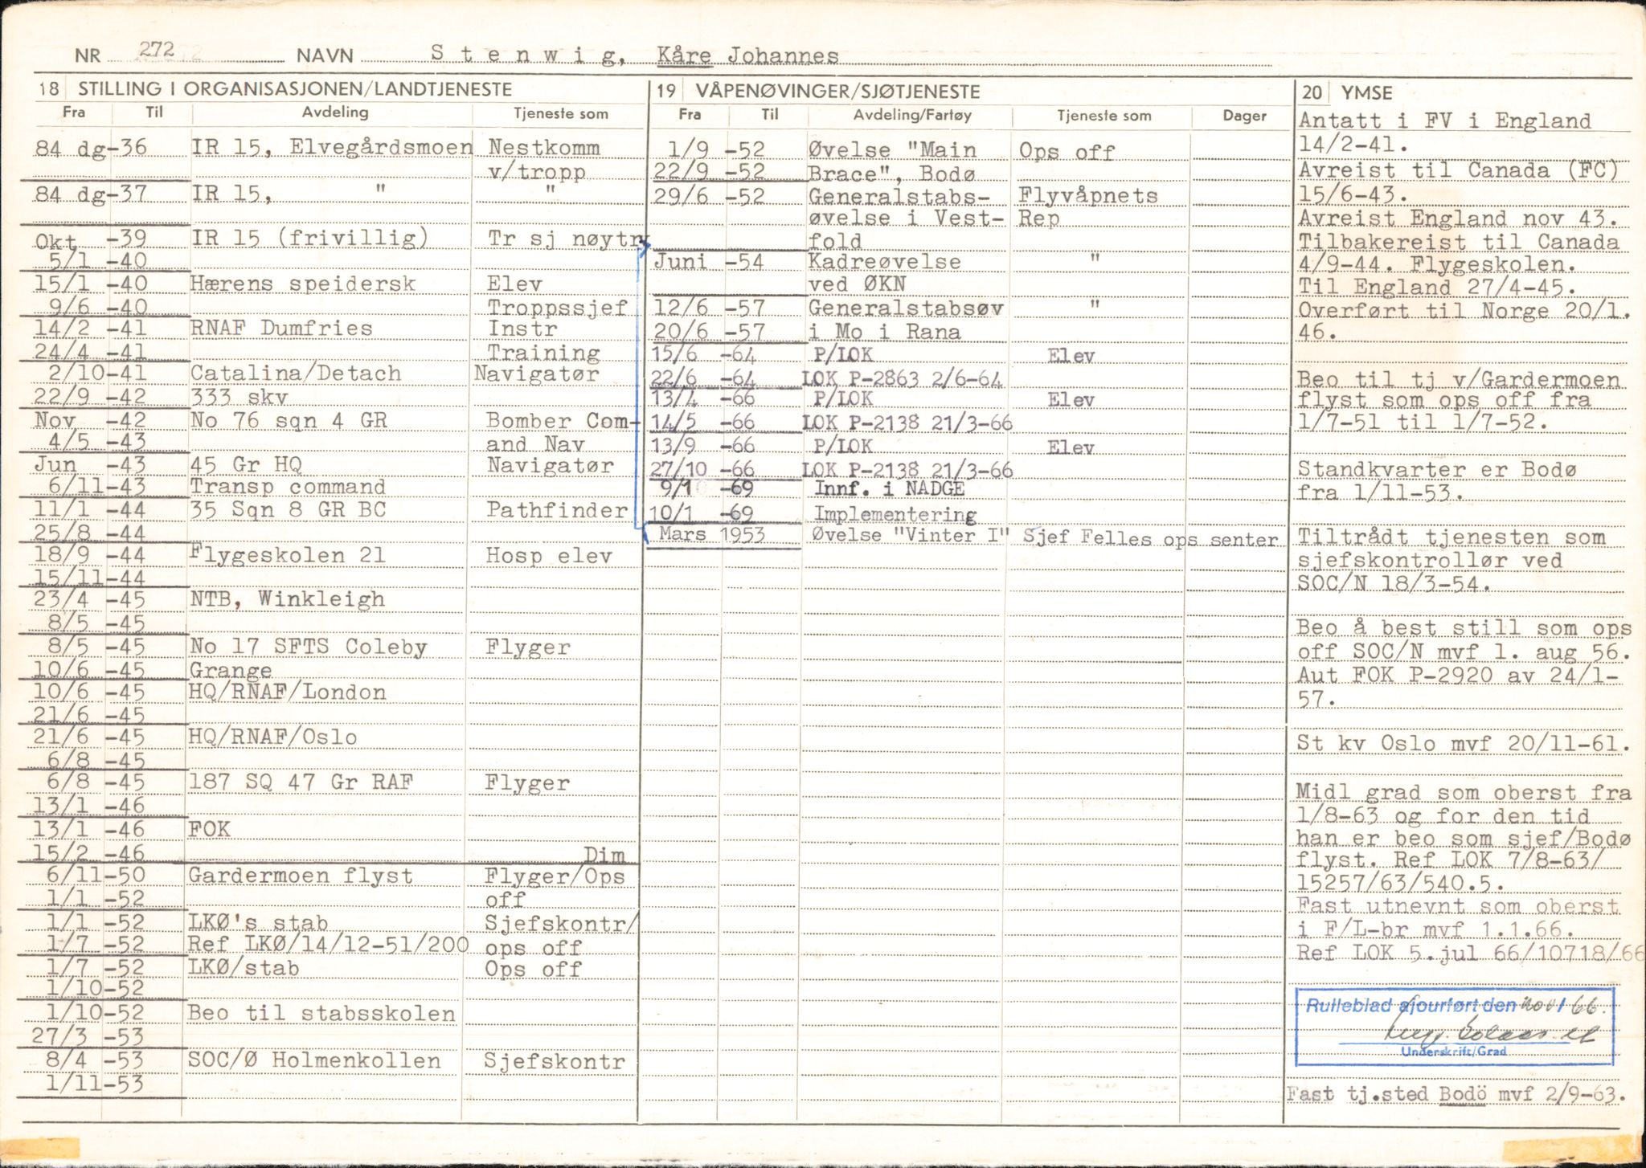This screenshot has width=1646, height=1168.
Task: Click 'Bomber Com-' service role
Action: click(562, 420)
